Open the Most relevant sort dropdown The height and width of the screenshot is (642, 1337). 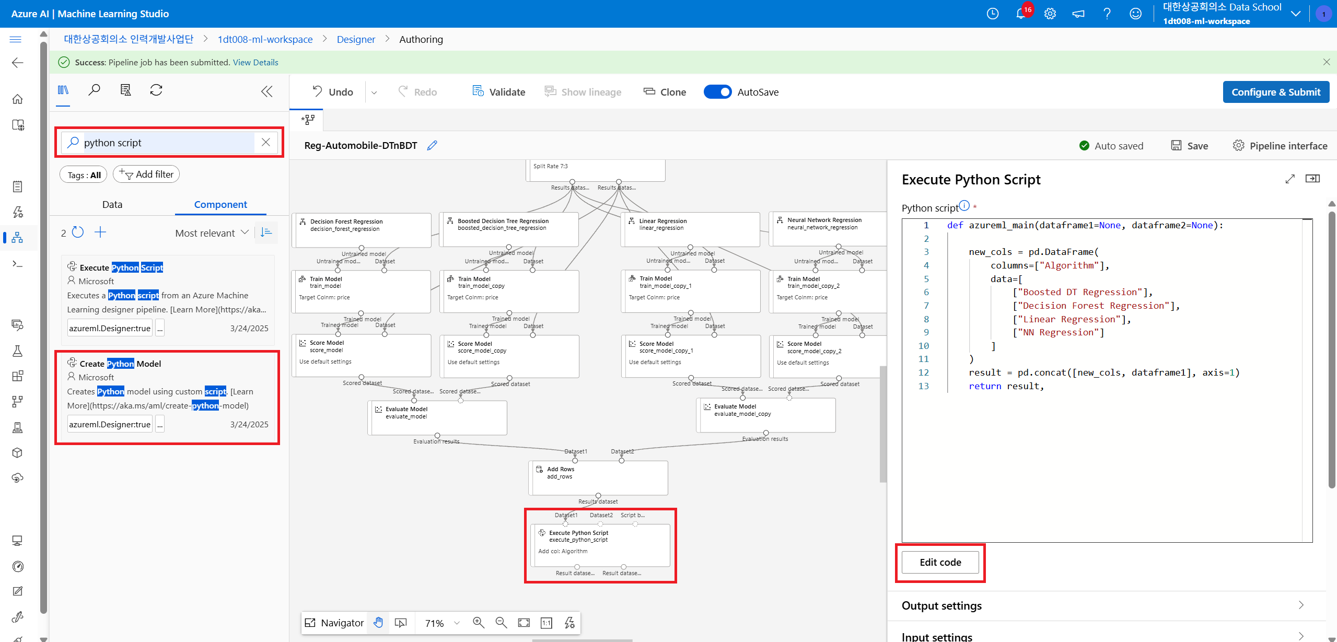(212, 233)
